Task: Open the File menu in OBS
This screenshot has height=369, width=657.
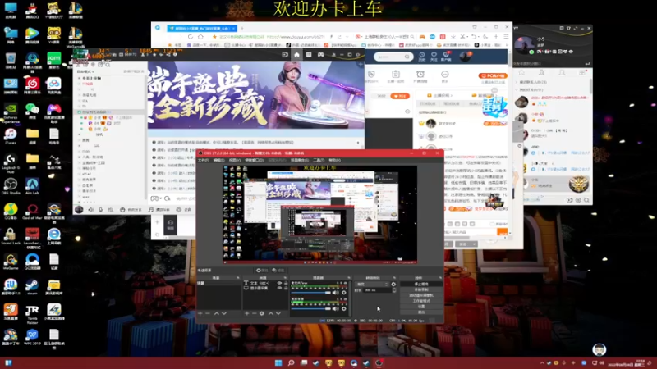Action: point(203,160)
